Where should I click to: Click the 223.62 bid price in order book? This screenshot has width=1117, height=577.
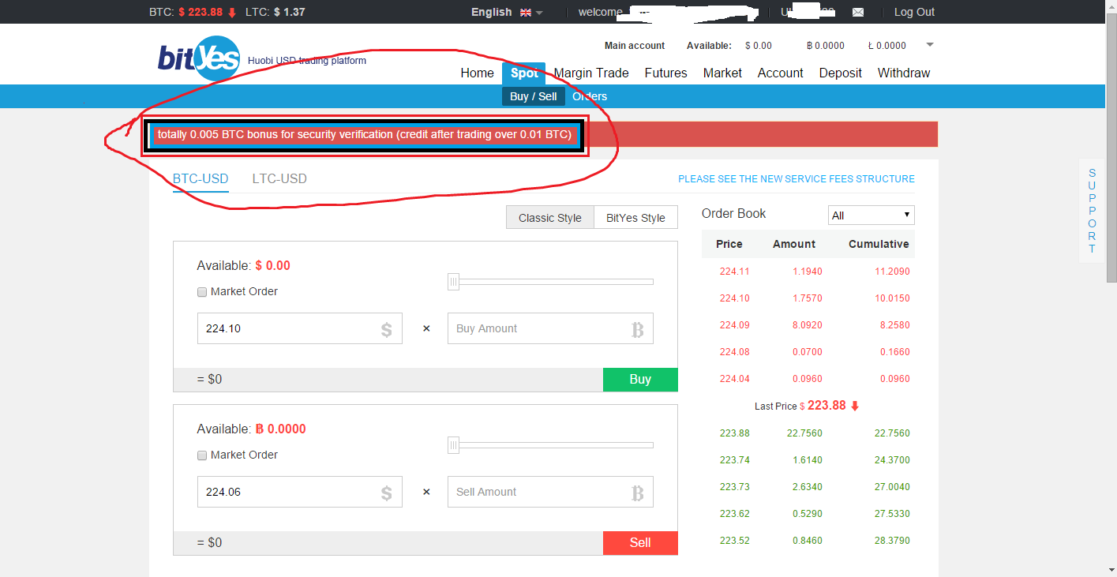[734, 514]
